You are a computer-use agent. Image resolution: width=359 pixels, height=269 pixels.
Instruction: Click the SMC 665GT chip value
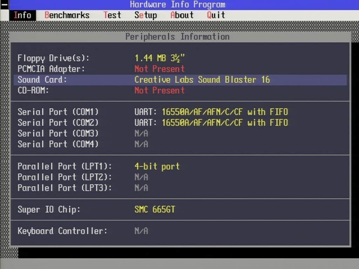coord(155,209)
